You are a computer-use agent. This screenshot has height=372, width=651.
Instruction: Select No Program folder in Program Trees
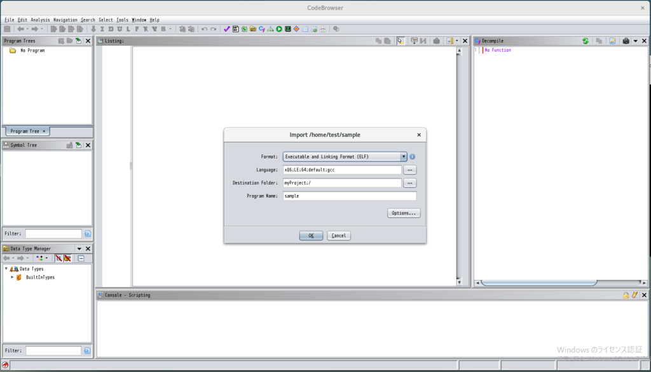click(x=27, y=50)
